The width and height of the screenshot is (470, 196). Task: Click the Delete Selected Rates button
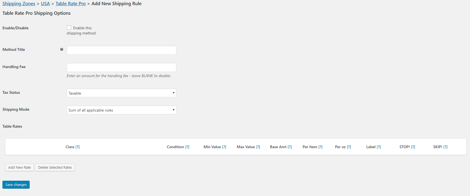pos(55,167)
